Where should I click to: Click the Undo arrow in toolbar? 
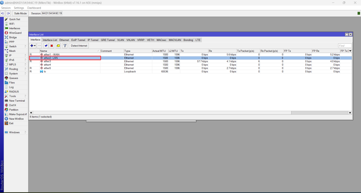2,13
